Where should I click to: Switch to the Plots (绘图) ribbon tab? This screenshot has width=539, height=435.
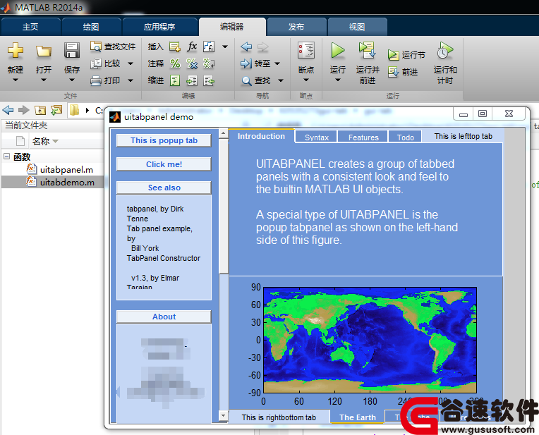(91, 27)
